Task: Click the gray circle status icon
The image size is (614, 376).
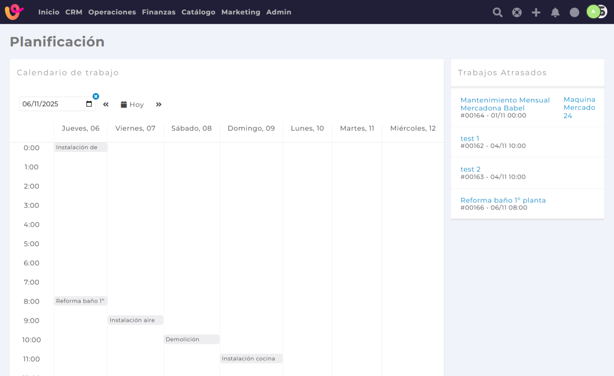Action: [x=574, y=12]
